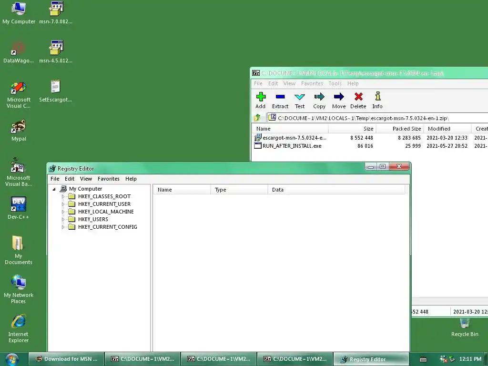The image size is (488, 366).
Task: Open the Edit menu in Registry Editor
Action: point(70,179)
